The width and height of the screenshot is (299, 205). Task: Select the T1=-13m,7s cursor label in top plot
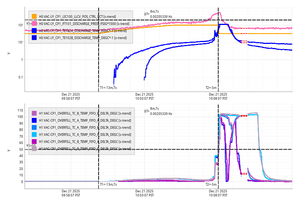[x=108, y=88]
